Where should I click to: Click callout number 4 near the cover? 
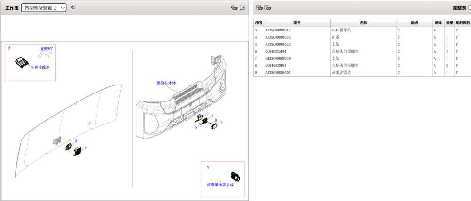click(x=86, y=147)
